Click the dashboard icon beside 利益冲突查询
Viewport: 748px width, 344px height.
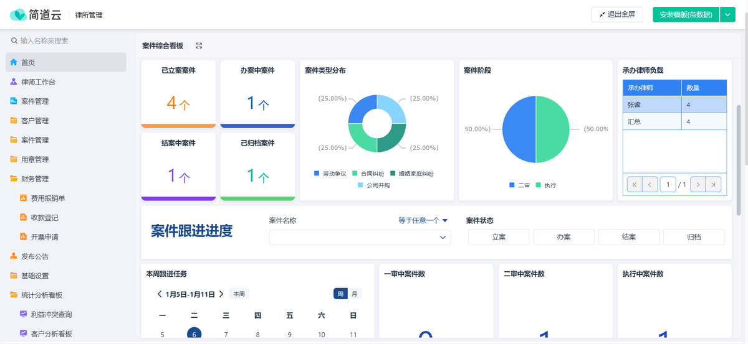[x=24, y=314]
